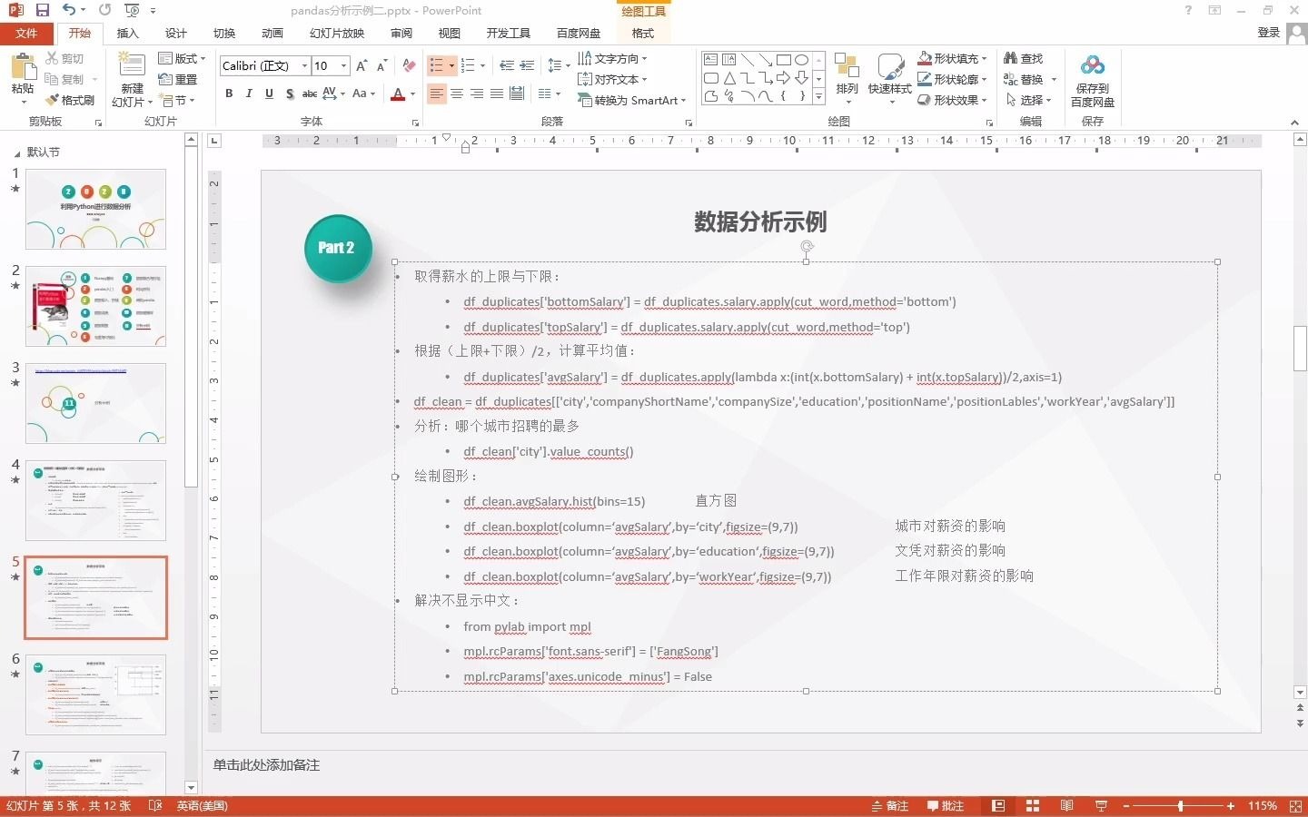Viewport: 1308px width, 817px height.
Task: Select the Part 2 circle shape
Action: click(338, 248)
